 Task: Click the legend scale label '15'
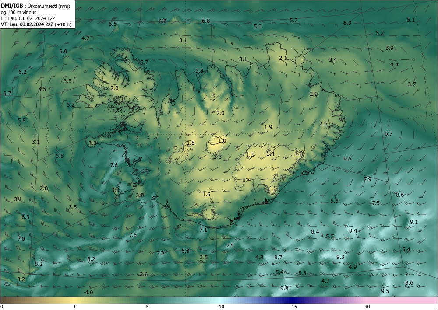pos(294,307)
